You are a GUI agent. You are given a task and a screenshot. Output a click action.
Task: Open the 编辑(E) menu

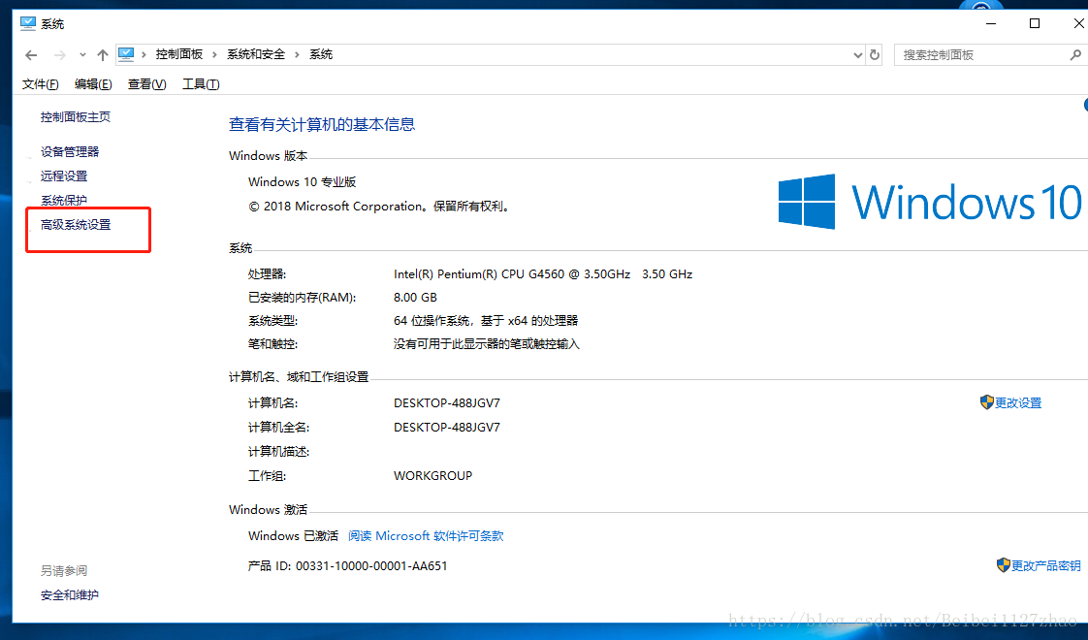(x=93, y=84)
